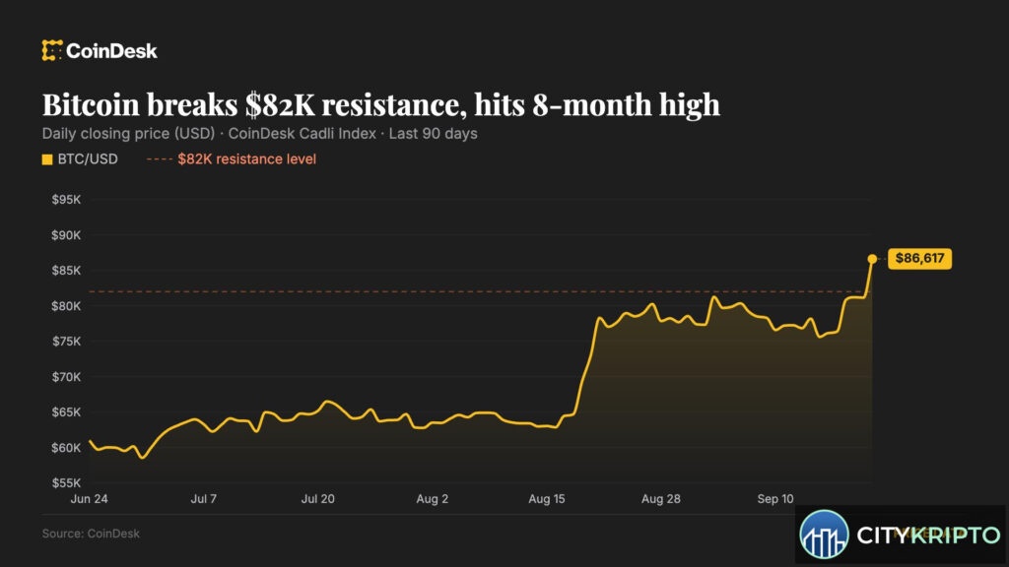This screenshot has width=1009, height=567.
Task: Click the CoinDesk wordmark text
Action: pyautogui.click(x=111, y=51)
